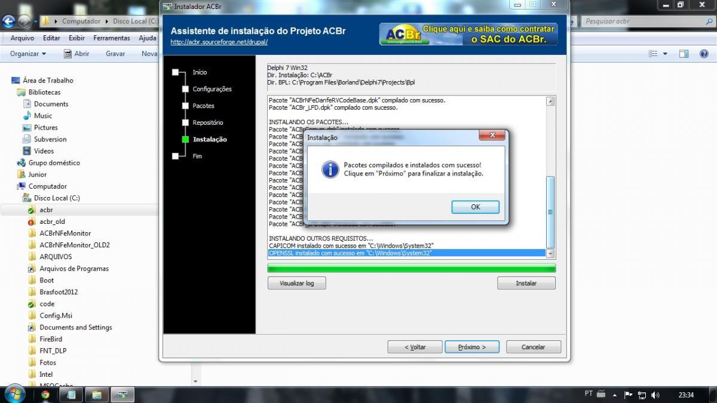
Task: Click the Abrir toolbar button
Action: (76, 54)
